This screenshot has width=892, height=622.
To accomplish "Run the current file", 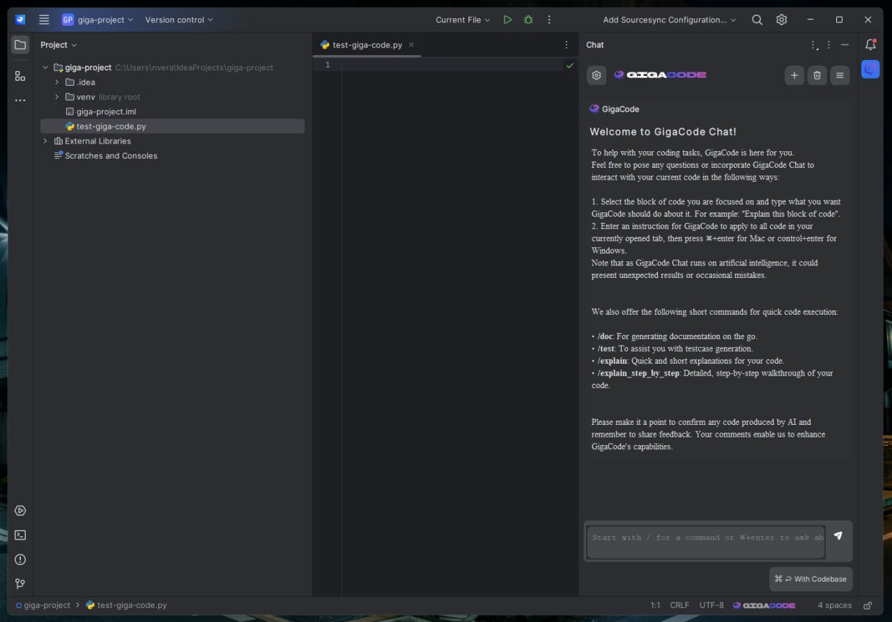I will [507, 20].
